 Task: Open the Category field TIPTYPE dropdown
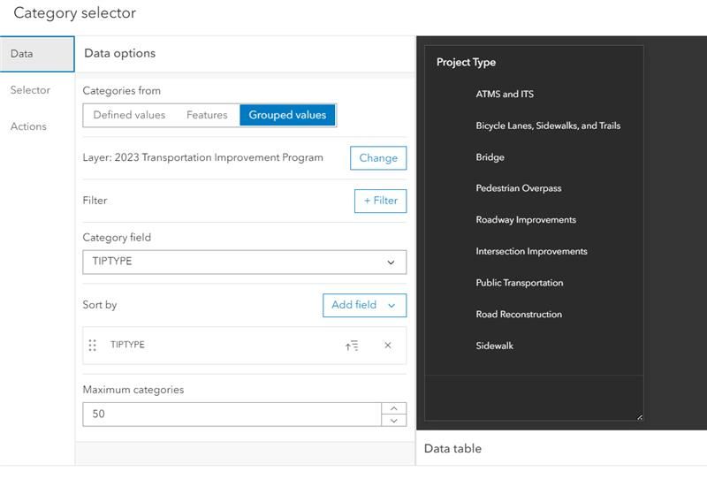[244, 262]
